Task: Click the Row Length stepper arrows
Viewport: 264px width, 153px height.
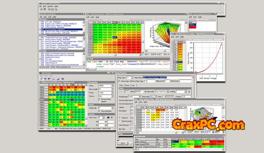Action: (x=112, y=89)
